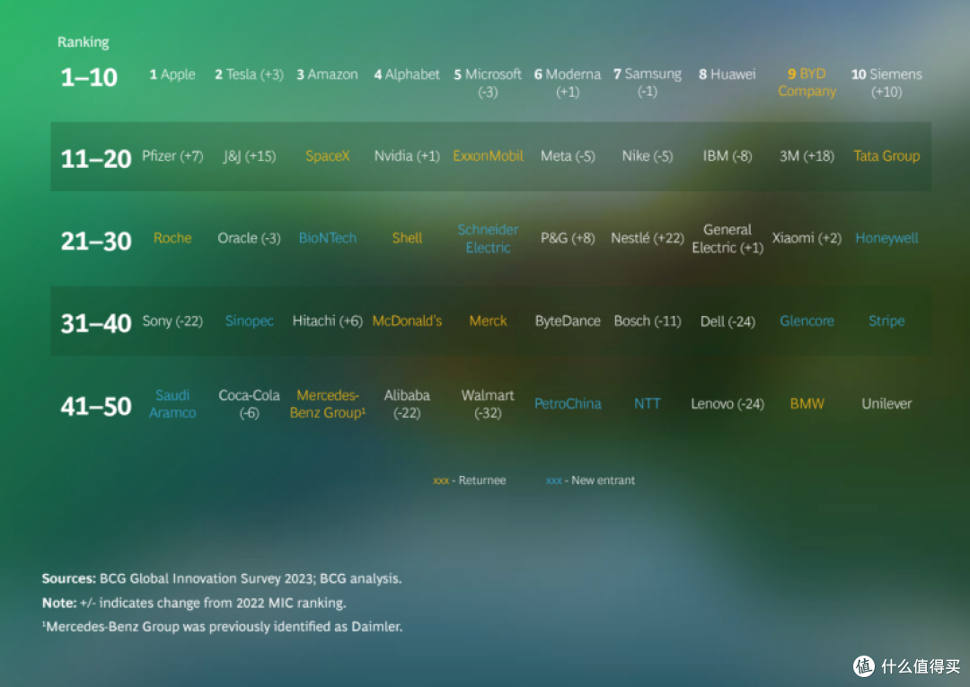Click the Nestlé (+22) entry
Screen dimensions: 970x687
647,238
